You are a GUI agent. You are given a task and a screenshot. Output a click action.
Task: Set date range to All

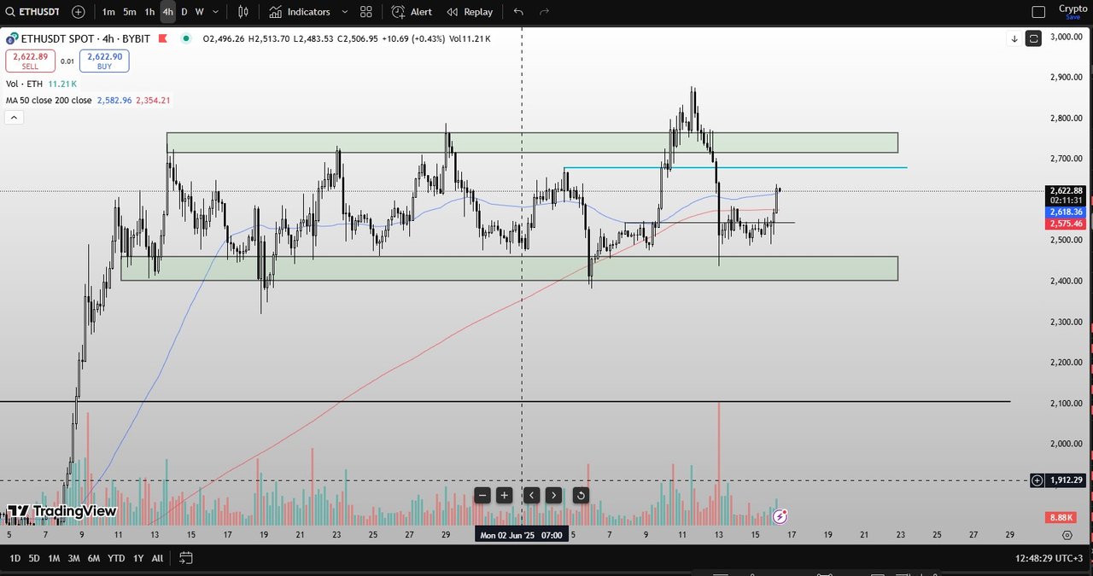pyautogui.click(x=157, y=558)
